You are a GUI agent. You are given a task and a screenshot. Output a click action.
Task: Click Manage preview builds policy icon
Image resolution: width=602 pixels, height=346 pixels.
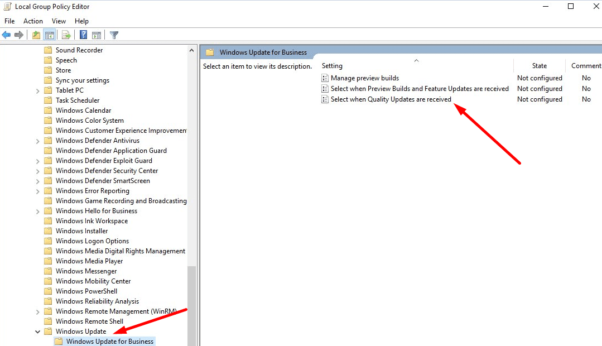pos(325,78)
